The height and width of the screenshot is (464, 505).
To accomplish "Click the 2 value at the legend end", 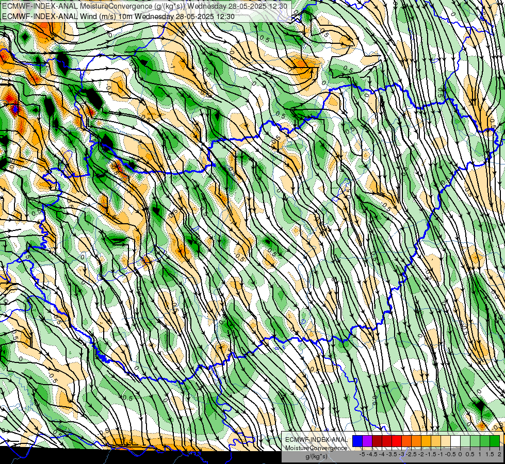I will [499, 454].
